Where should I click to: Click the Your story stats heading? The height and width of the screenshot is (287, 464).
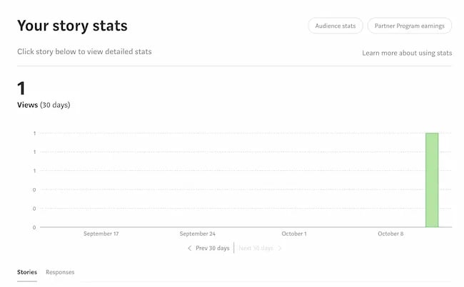[x=72, y=26]
